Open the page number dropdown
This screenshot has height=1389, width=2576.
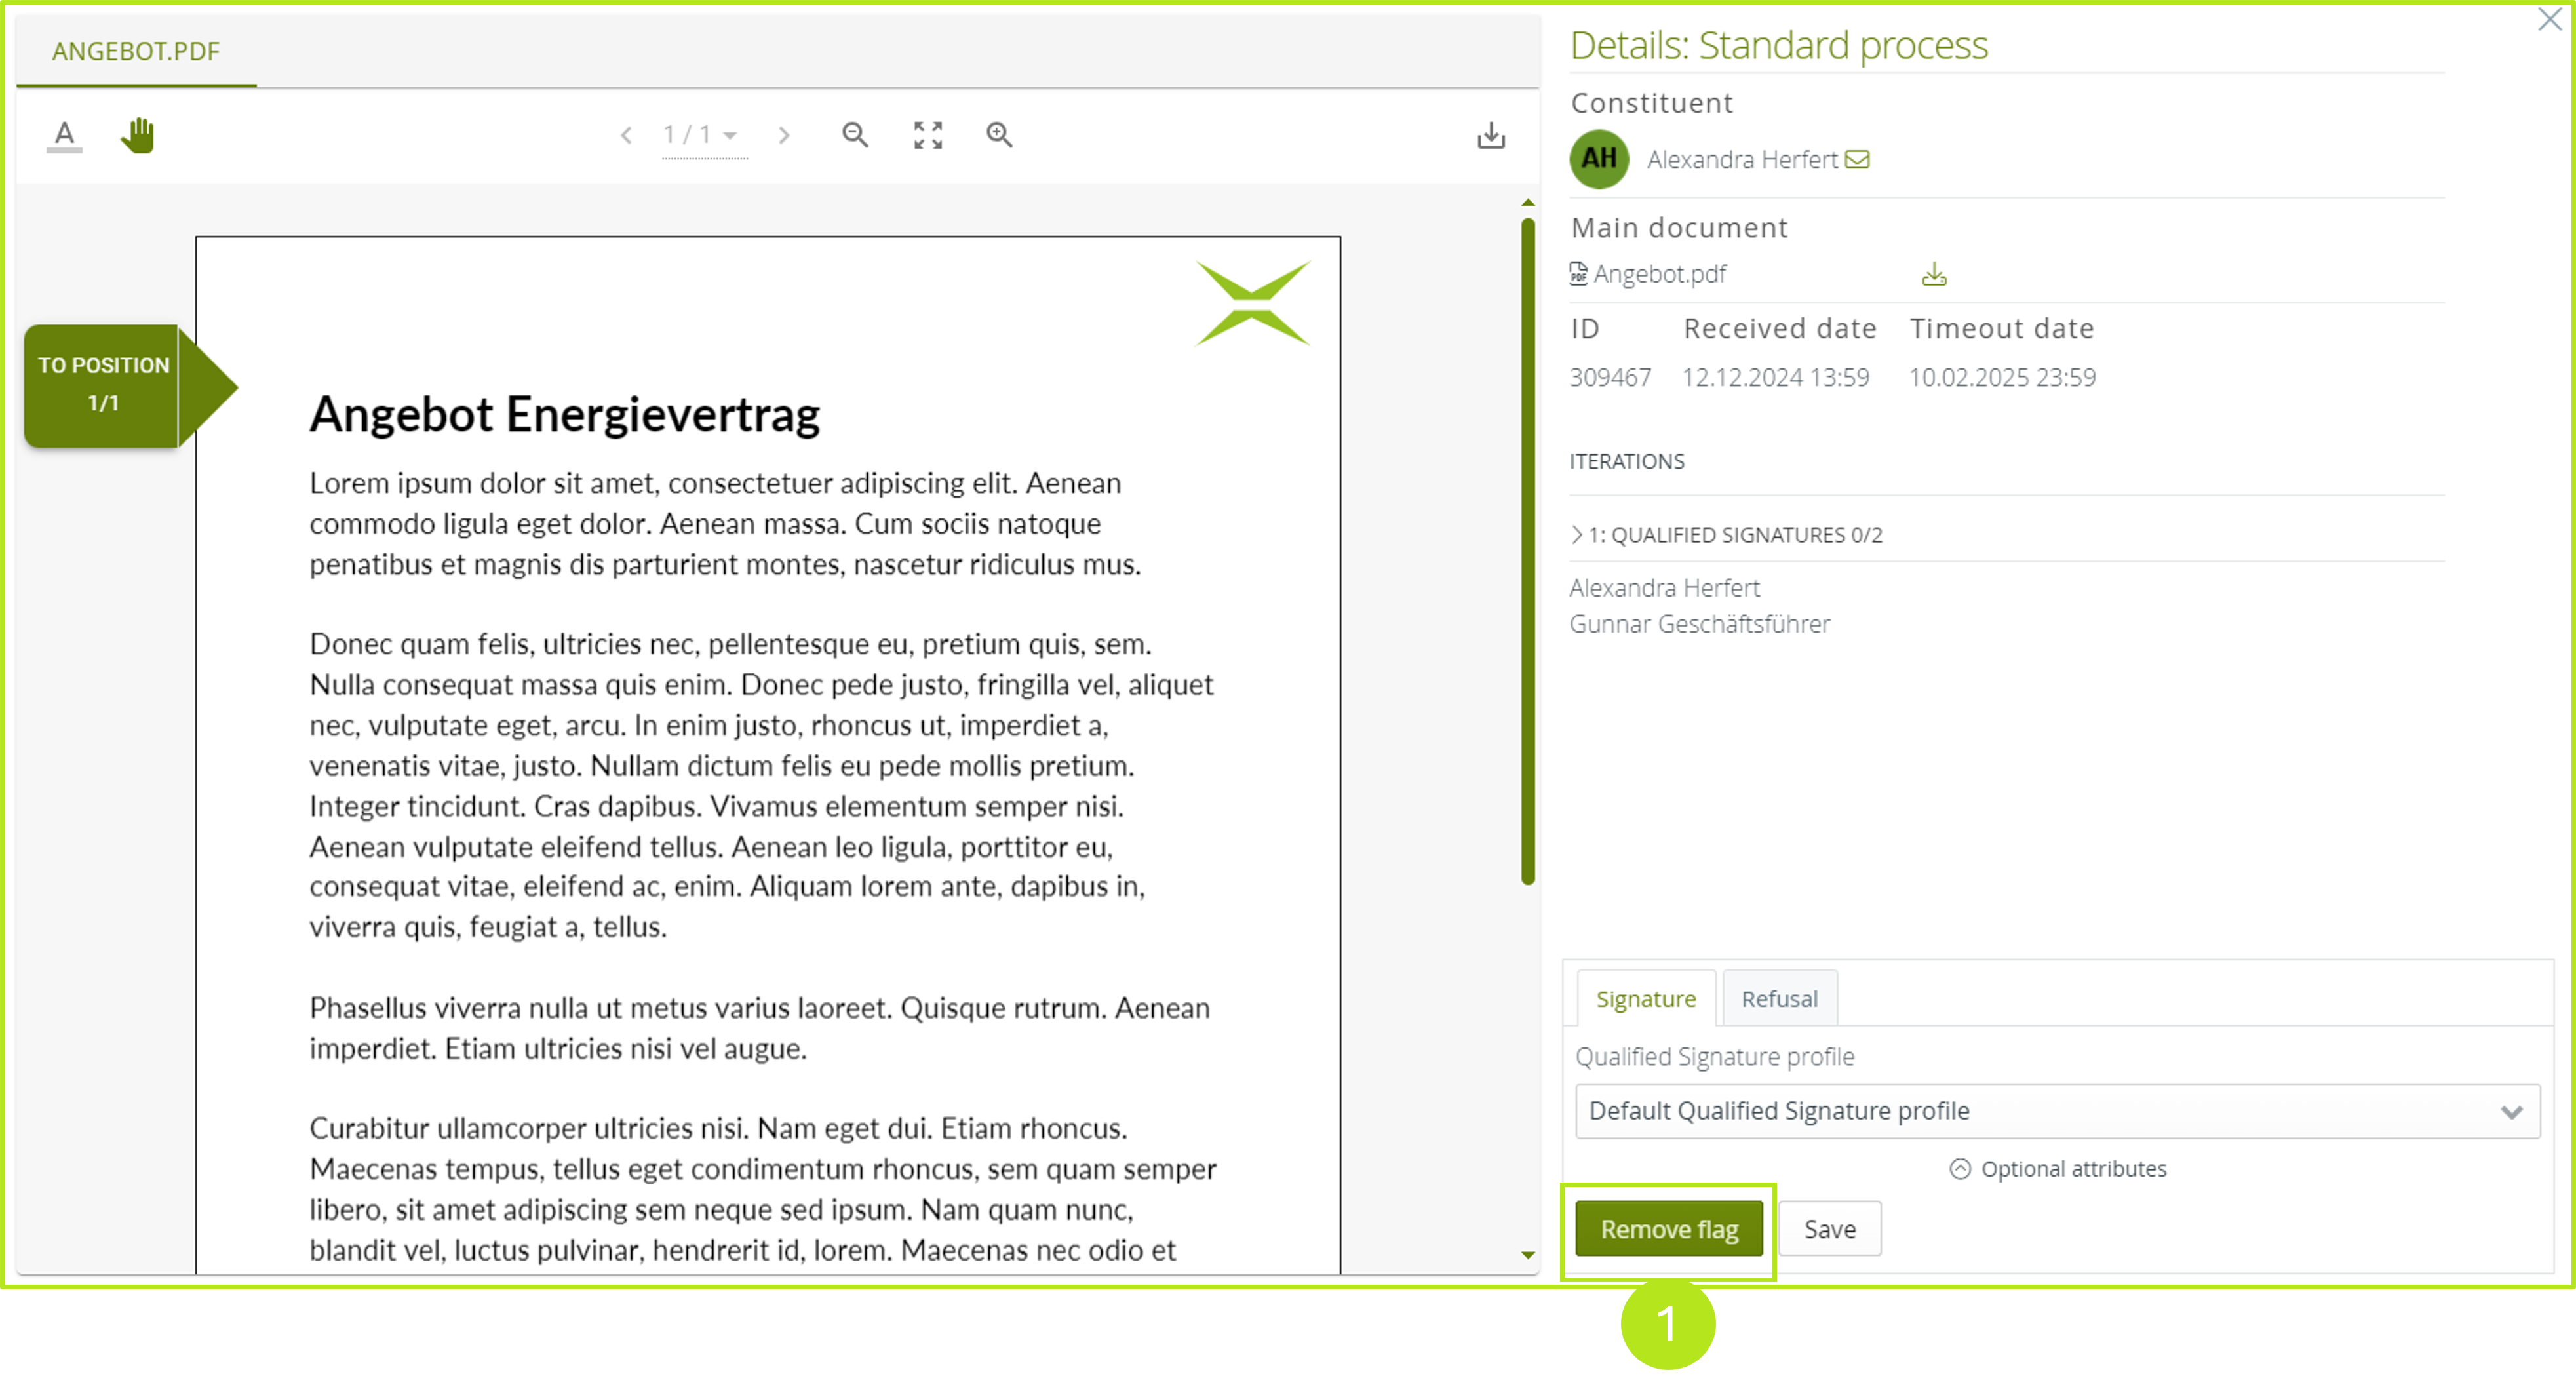coord(729,134)
